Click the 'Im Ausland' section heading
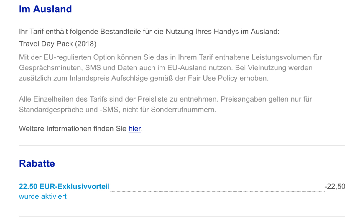 45,9
